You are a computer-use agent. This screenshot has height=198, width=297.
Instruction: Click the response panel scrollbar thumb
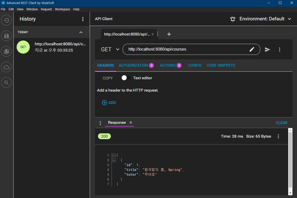(290, 160)
